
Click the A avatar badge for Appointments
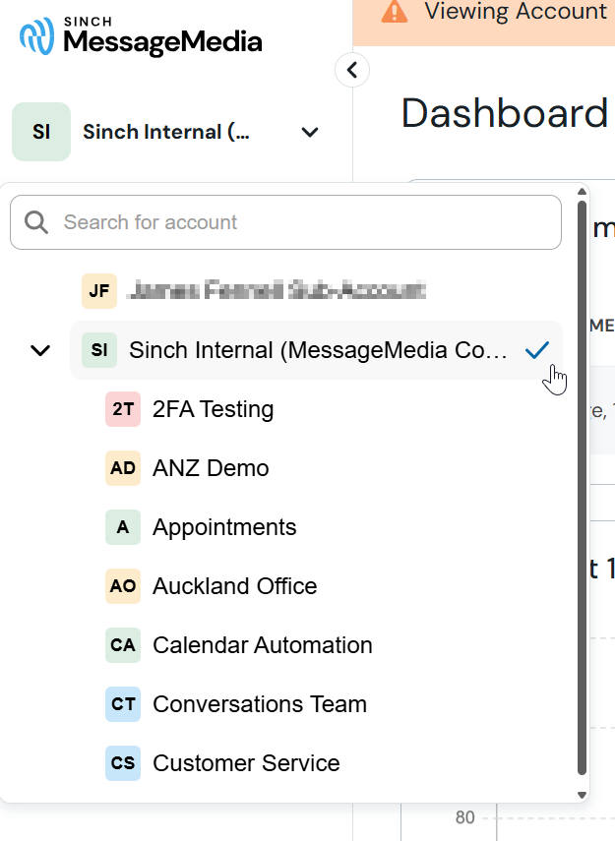click(x=123, y=527)
